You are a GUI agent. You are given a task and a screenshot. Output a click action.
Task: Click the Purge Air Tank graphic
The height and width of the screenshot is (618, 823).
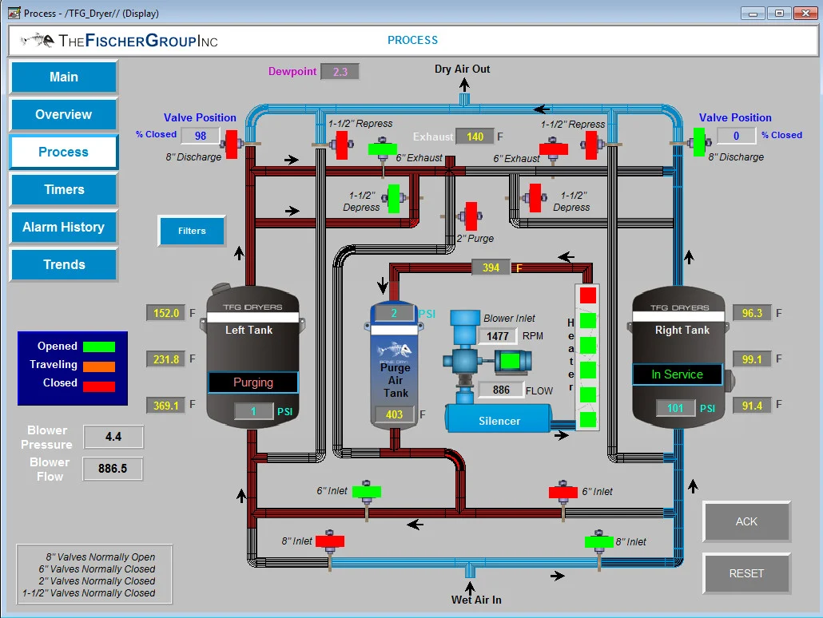coord(395,365)
